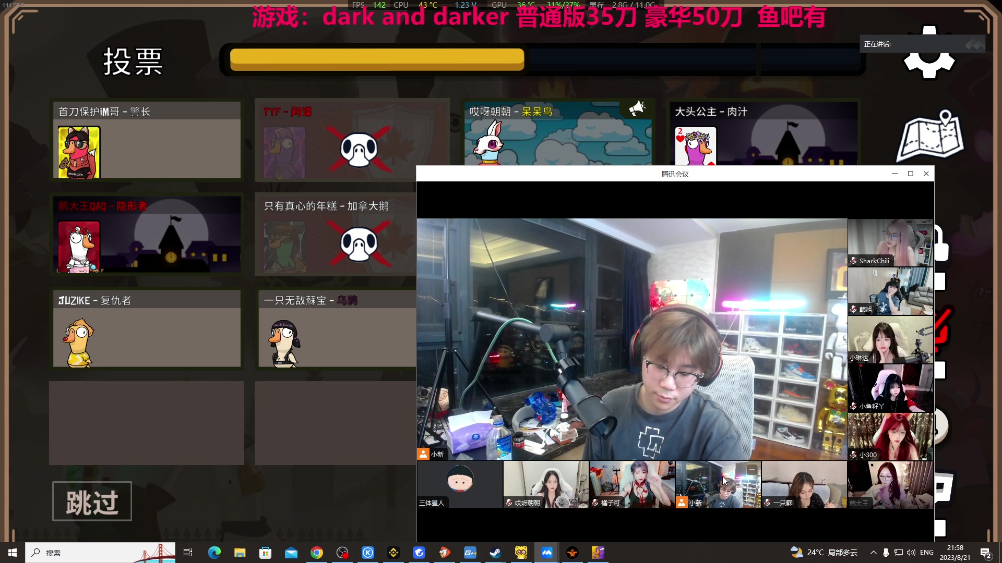The image size is (1002, 563).
Task: Click the megaphone icon on 哎呀朝朝 card
Action: click(x=637, y=108)
